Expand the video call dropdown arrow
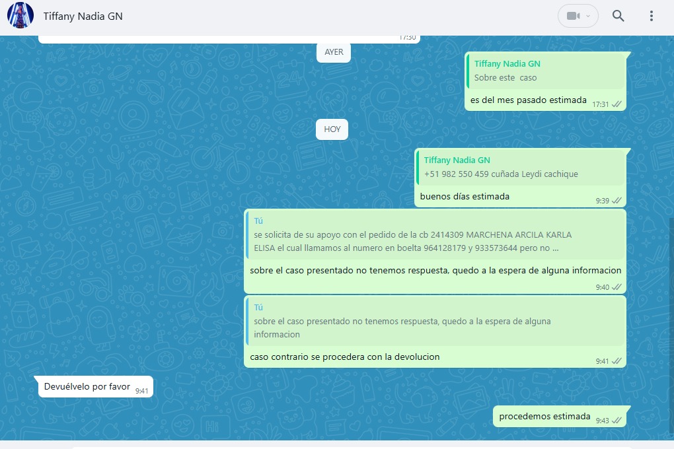Viewport: 674px width, 449px height. tap(588, 16)
